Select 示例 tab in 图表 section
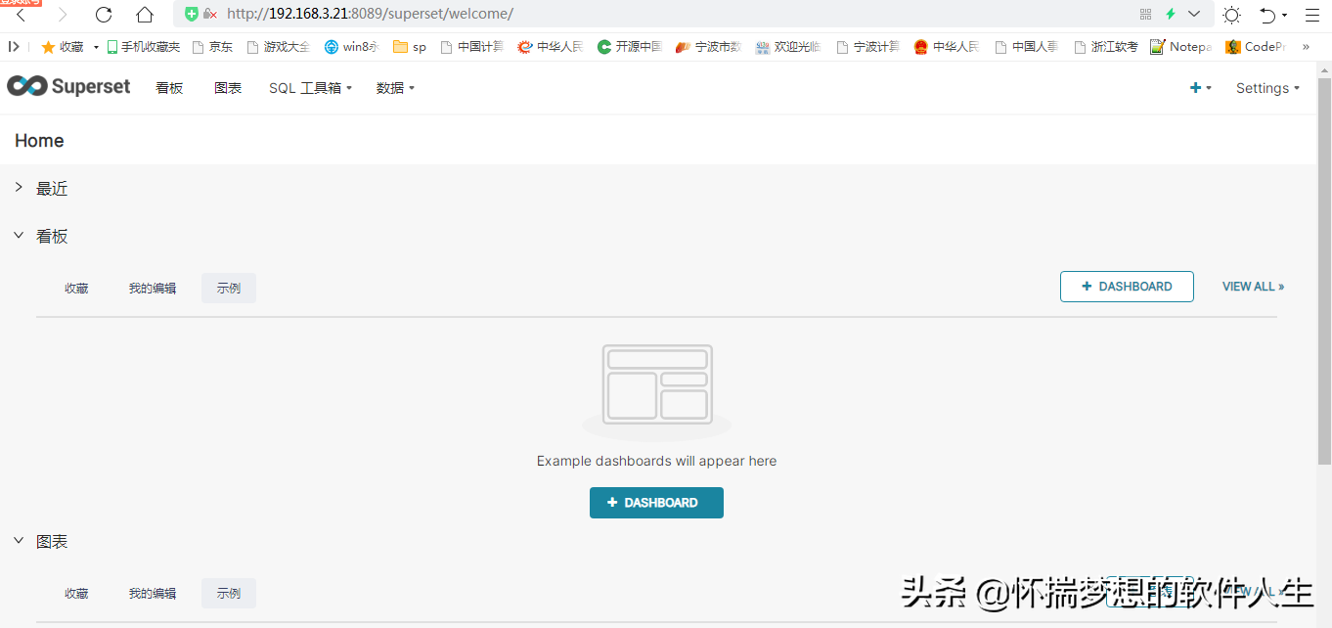This screenshot has width=1332, height=628. pyautogui.click(x=229, y=593)
